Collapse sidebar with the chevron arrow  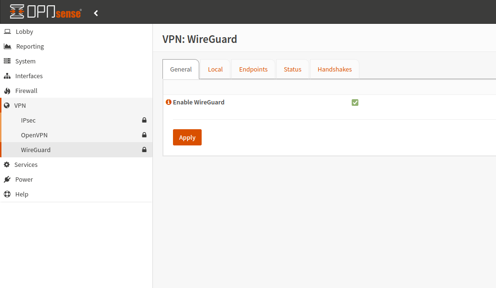[x=96, y=13]
